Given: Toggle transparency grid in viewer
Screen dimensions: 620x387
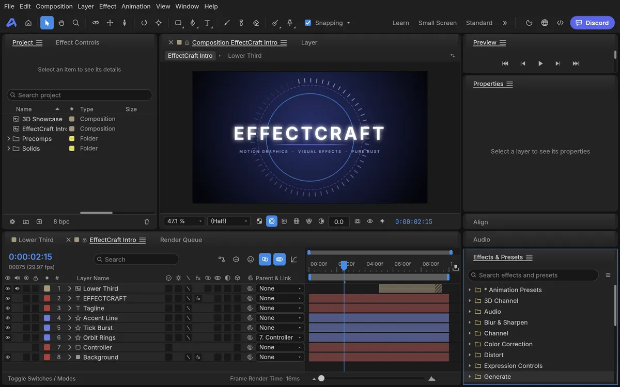Looking at the screenshot, I should click(x=259, y=221).
